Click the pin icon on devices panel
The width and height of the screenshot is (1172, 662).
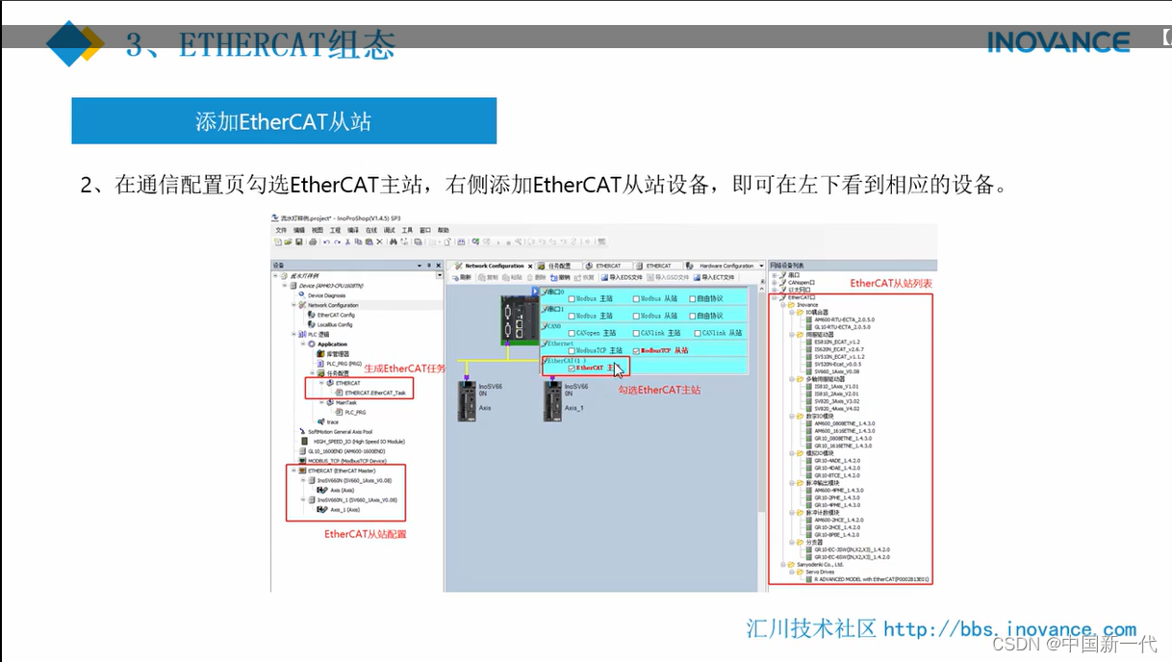429,266
